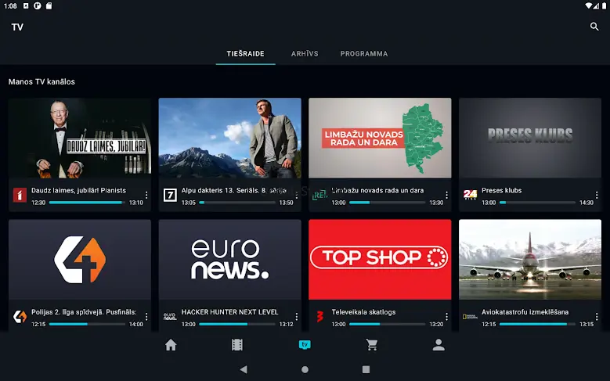This screenshot has width=610, height=381.
Task: Click progress bar of HACKER HUNTER NEXT LEVEL
Action: pyautogui.click(x=237, y=324)
